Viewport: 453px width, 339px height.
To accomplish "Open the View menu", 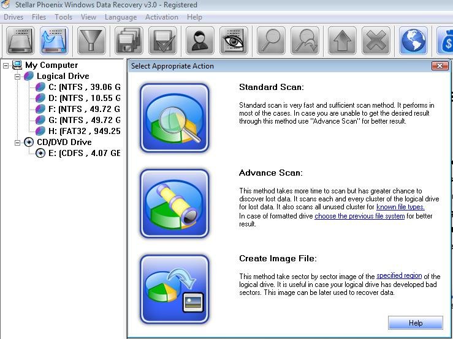I will (88, 17).
